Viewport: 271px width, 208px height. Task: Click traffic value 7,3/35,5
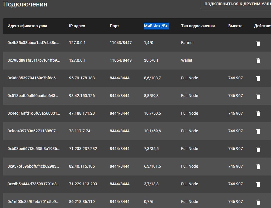(x=151, y=149)
